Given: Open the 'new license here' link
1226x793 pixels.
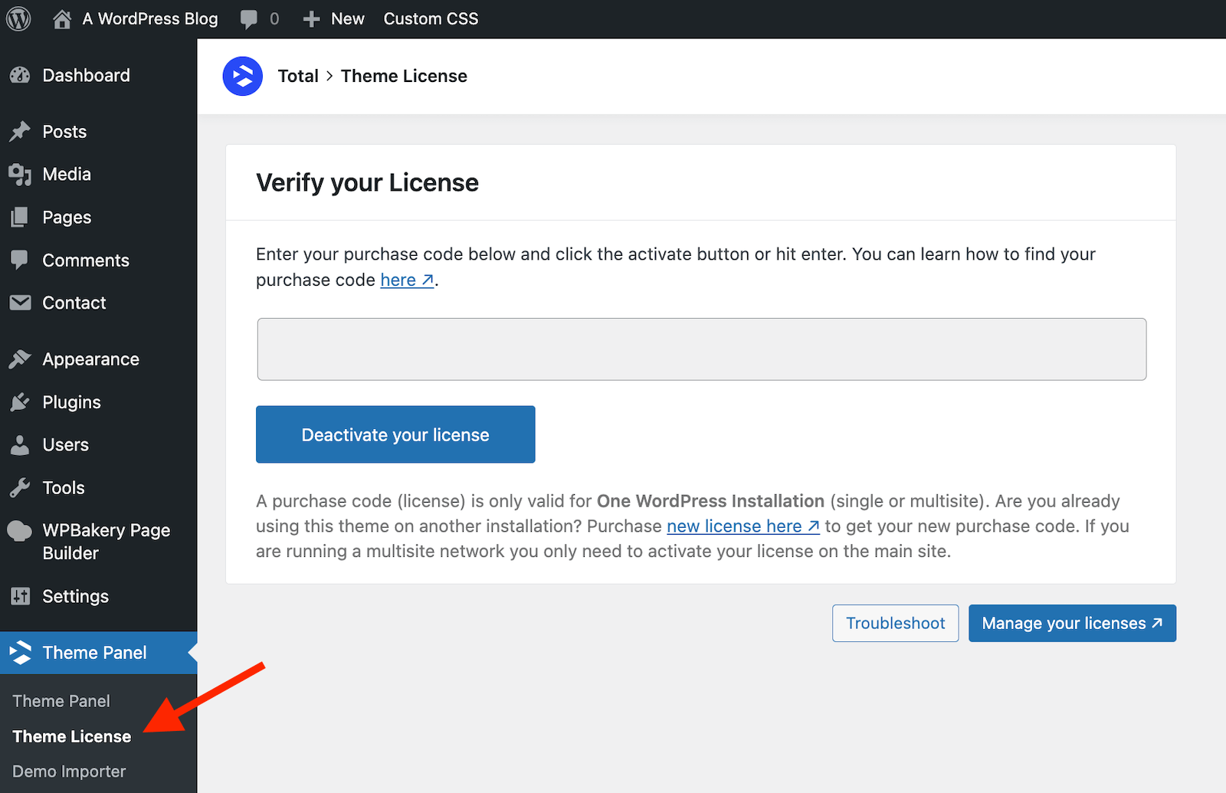Looking at the screenshot, I should pos(742,526).
